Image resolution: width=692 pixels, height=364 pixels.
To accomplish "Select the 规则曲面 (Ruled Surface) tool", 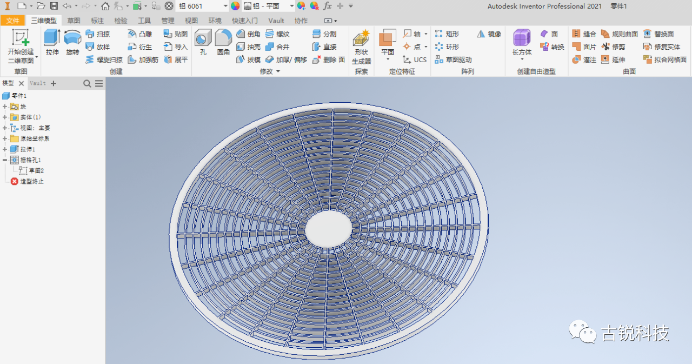I will coord(620,34).
